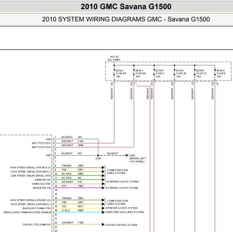Select the BCM 1 FUSE 59 label
Screen dimensions: 233x232
tap(140, 73)
